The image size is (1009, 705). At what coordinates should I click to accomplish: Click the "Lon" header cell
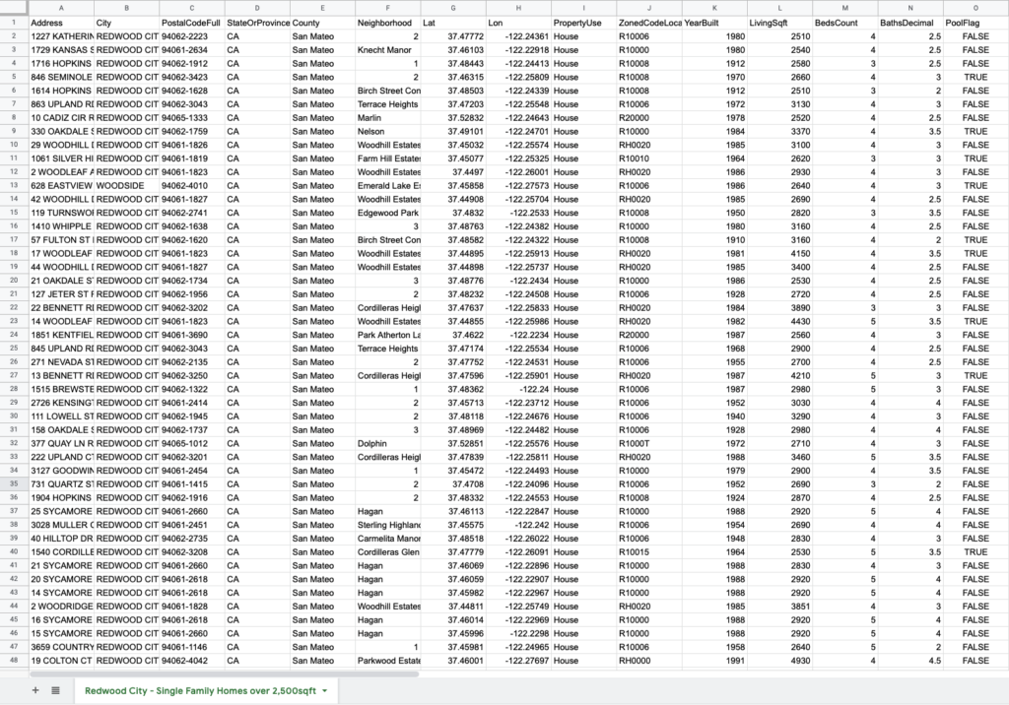518,23
